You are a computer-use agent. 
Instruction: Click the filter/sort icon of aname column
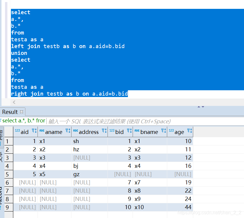(x=68, y=130)
